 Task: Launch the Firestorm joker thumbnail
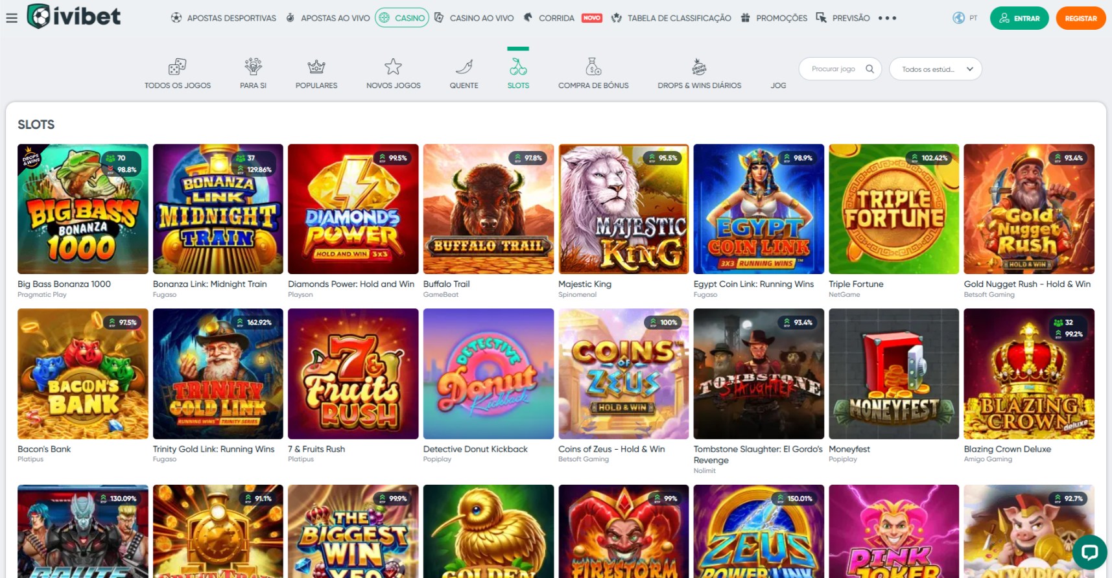623,531
